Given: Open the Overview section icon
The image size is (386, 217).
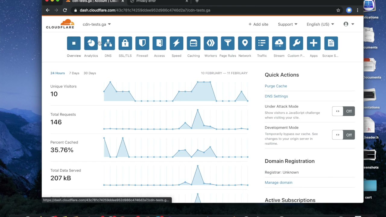Looking at the screenshot, I should (74, 43).
